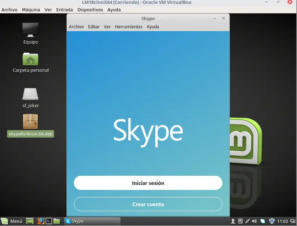Open the sound volume tray icon
Image resolution: width=297 pixels, height=226 pixels.
click(255, 221)
